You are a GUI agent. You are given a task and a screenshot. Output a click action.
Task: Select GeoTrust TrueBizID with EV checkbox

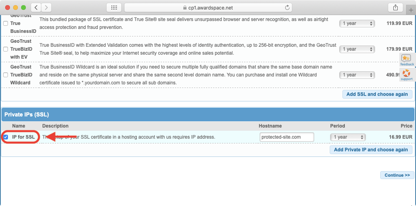click(x=6, y=49)
